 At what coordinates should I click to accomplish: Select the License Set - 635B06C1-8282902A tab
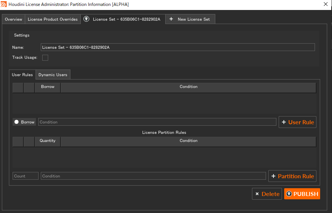[123, 19]
